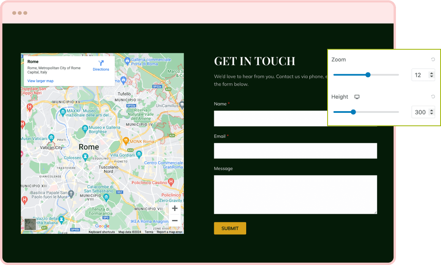Click the Rome city label on map
Viewport: 441px width, 265px height.
coord(89,147)
